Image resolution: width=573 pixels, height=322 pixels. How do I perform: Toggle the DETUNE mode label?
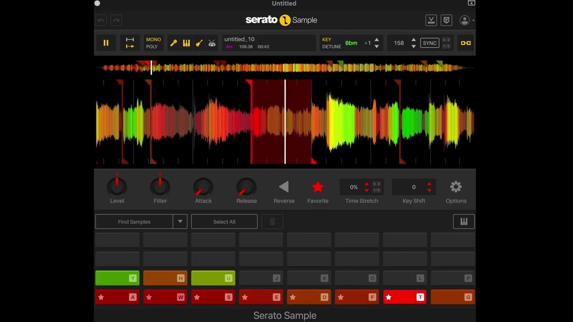(332, 47)
